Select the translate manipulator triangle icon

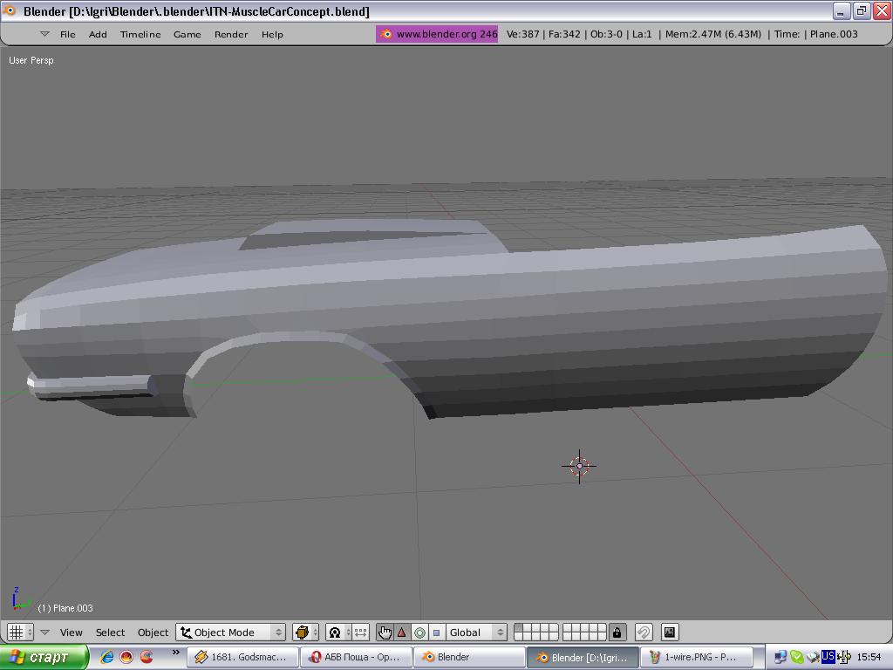pos(402,632)
